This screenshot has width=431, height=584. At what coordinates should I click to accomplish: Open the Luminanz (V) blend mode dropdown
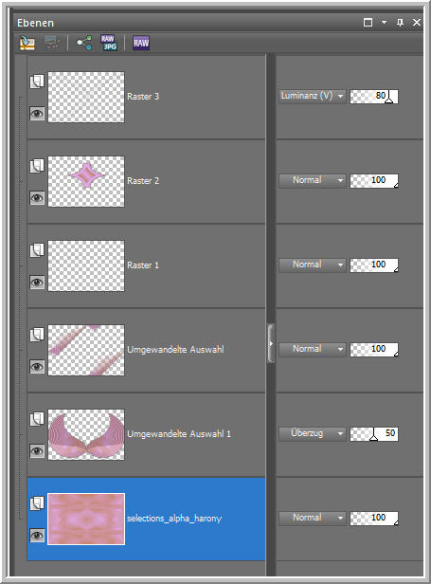(x=312, y=96)
